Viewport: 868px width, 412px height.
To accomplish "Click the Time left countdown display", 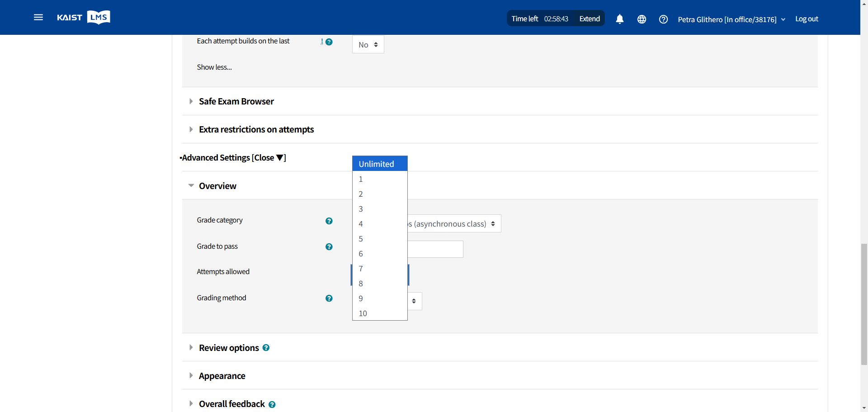I will pos(540,19).
